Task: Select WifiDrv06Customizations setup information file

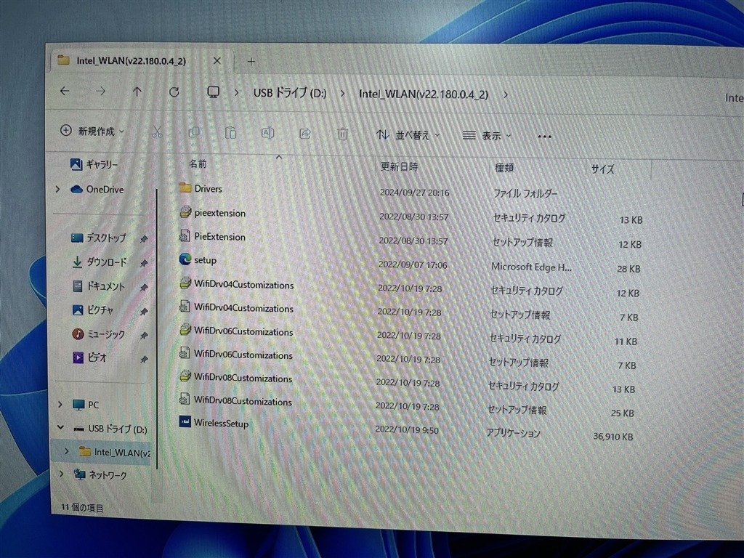Action: click(x=236, y=355)
